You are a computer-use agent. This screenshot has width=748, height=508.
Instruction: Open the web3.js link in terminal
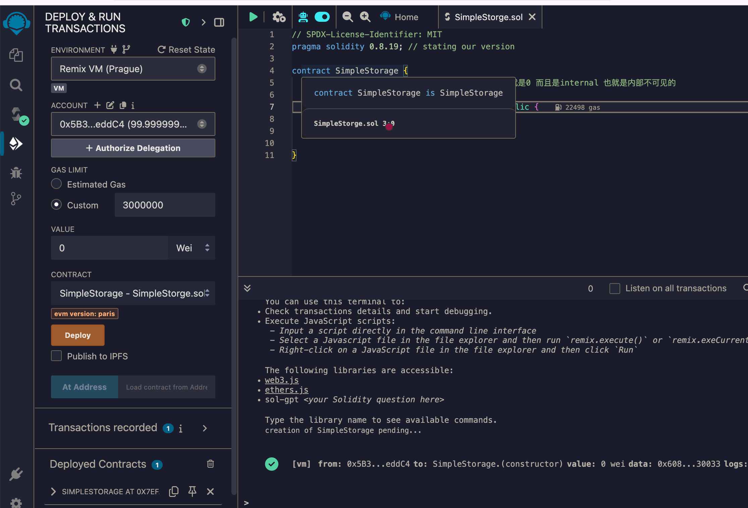pyautogui.click(x=281, y=380)
